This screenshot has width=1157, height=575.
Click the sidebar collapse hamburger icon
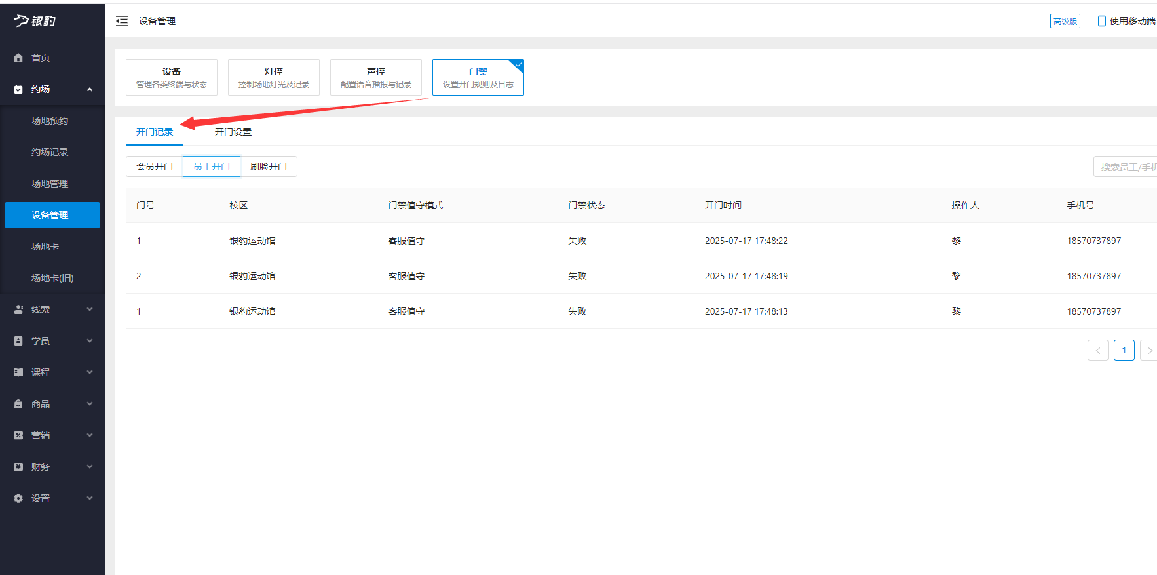coord(122,21)
